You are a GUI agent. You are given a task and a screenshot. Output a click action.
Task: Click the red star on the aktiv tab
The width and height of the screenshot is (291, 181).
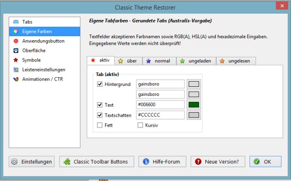tap(93, 60)
